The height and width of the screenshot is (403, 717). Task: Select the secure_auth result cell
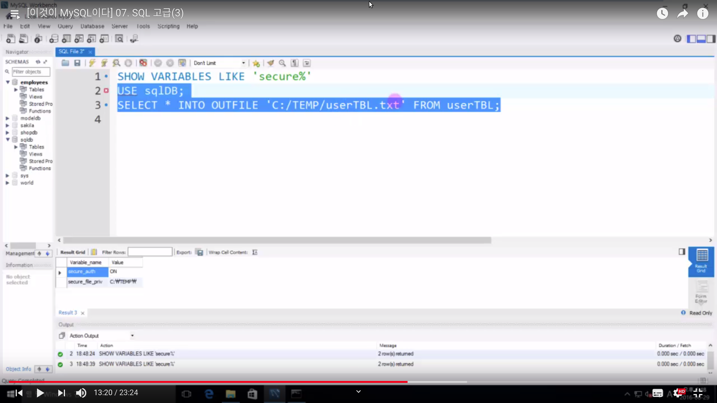[87, 272]
